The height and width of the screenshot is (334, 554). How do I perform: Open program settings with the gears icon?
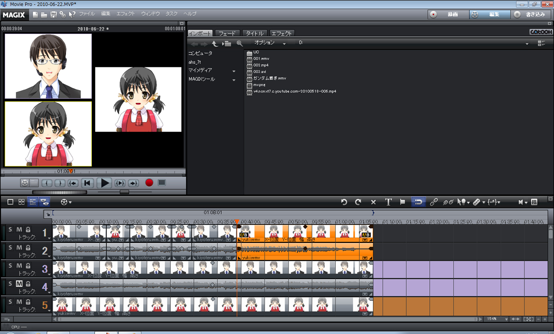tap(63, 14)
